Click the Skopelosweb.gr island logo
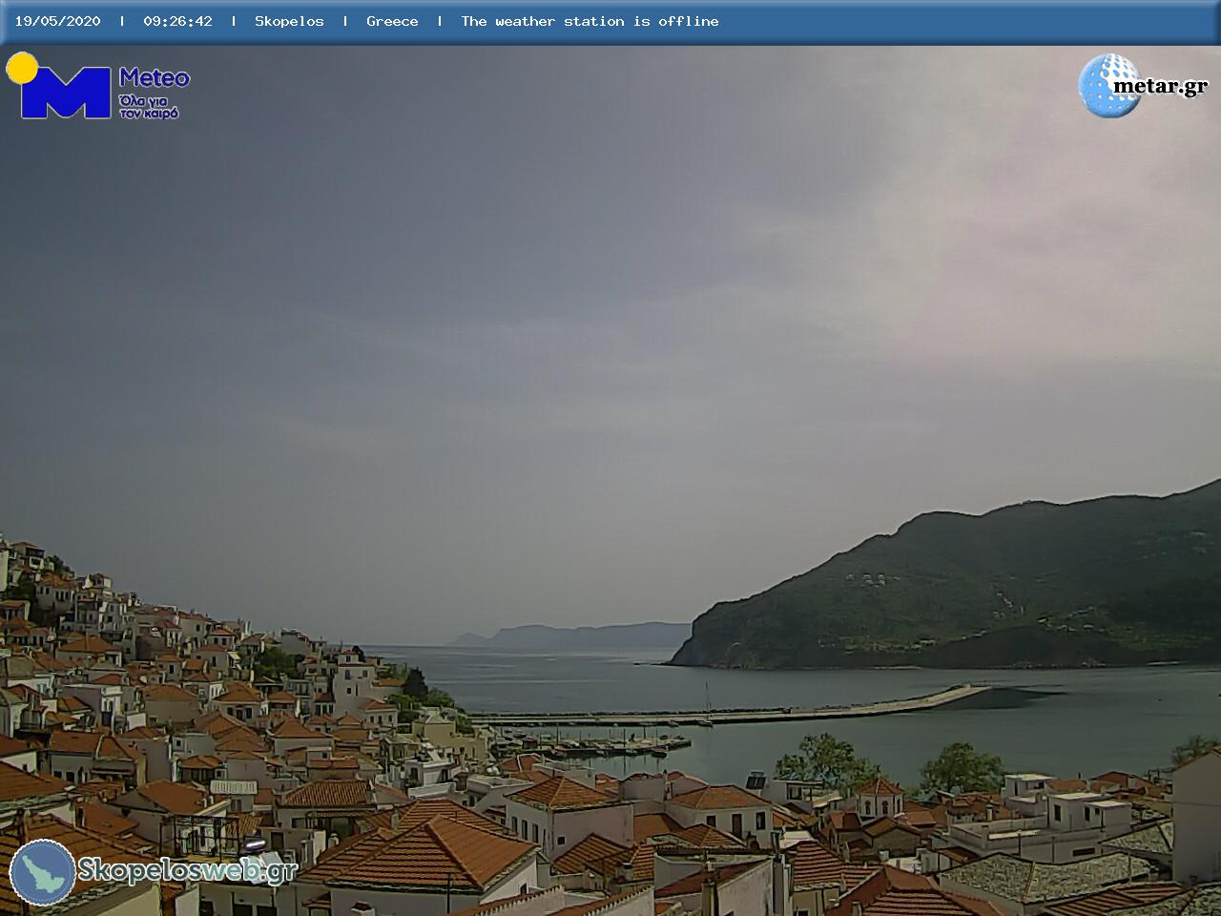Screen dimensions: 1221x916 pos(42,872)
